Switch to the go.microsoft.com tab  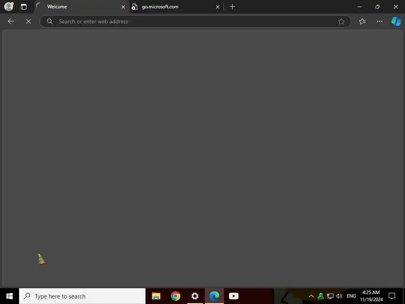[176, 7]
